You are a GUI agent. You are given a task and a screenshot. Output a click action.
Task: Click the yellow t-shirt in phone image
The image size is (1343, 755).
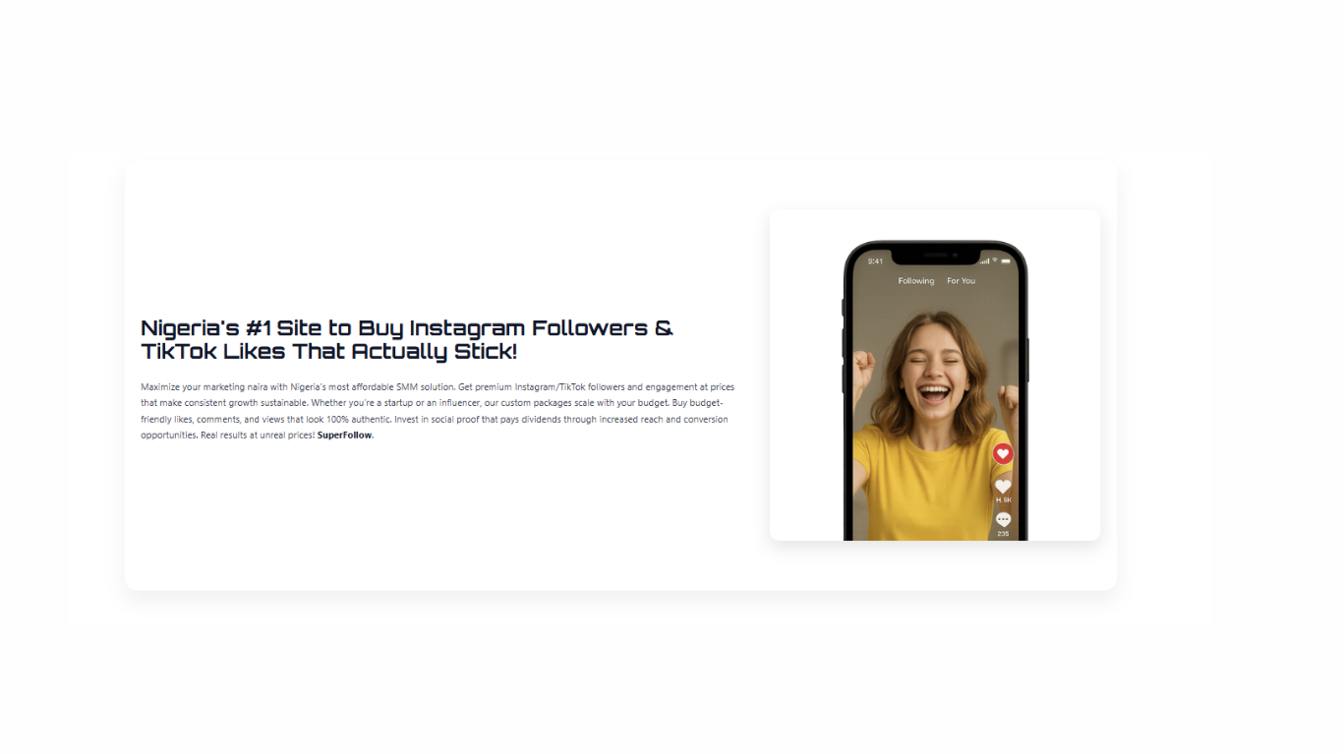click(x=929, y=482)
